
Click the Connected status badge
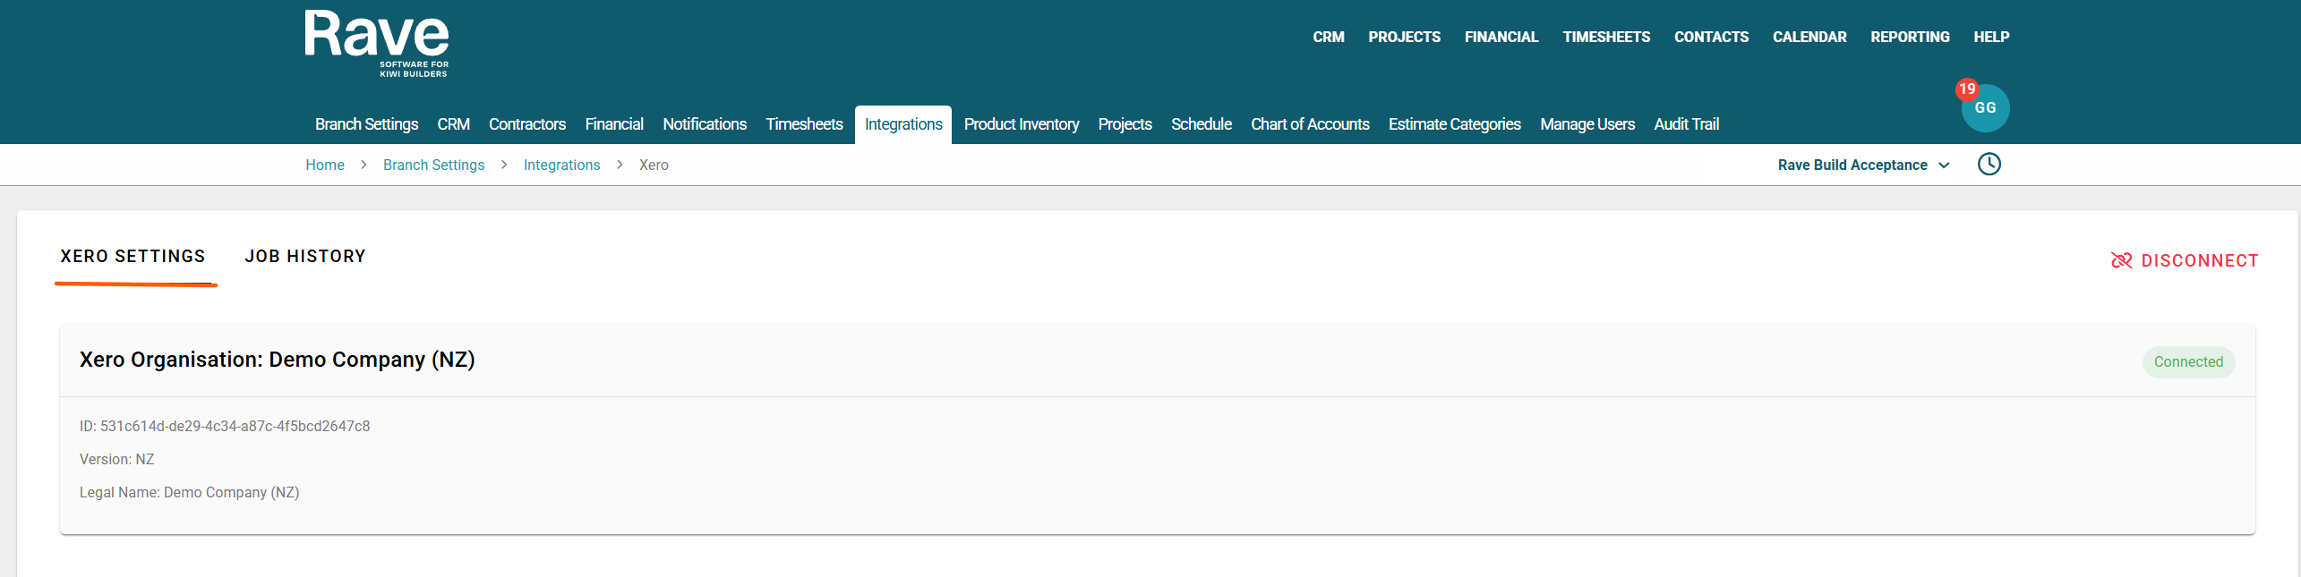click(x=2188, y=362)
